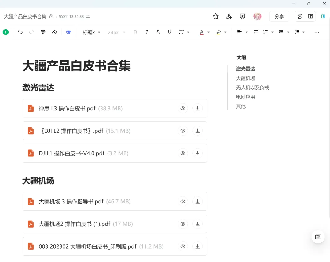Screen dimensions: 330x262
Task: Toggle bold formatting
Action: click(x=135, y=32)
